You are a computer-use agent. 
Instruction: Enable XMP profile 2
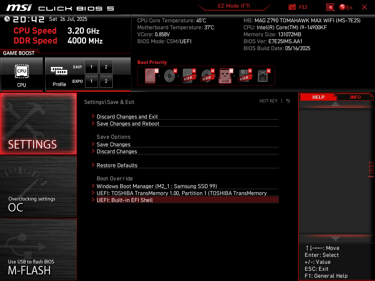point(106,67)
